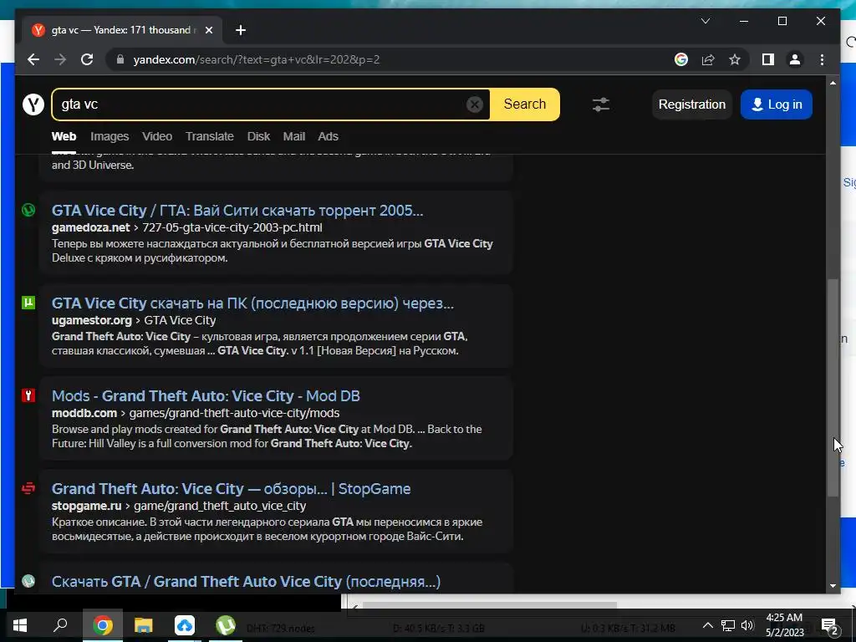Click the yandex.com address bar URL
The width and height of the screenshot is (856, 642).
(x=257, y=59)
